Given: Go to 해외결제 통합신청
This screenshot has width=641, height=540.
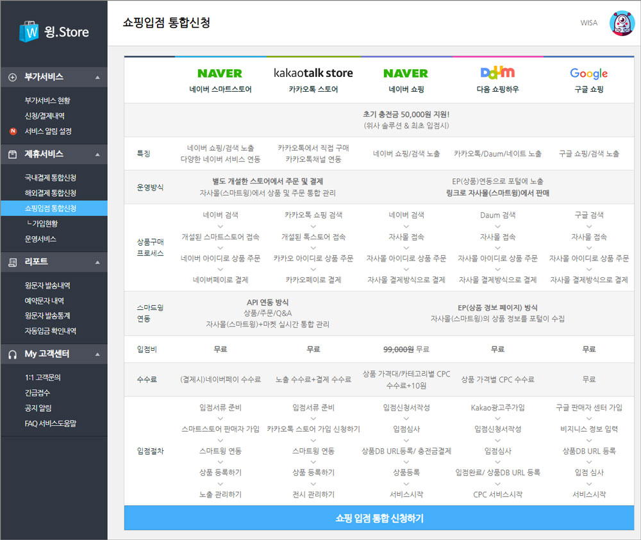Looking at the screenshot, I should (x=50, y=193).
